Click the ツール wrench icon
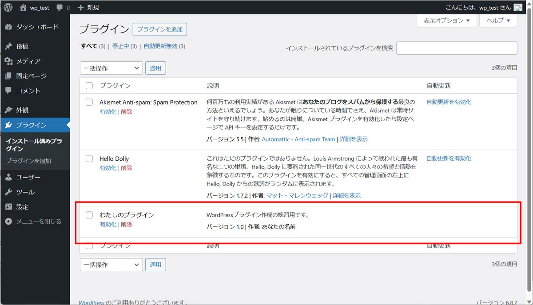This screenshot has width=533, height=305. (x=8, y=192)
